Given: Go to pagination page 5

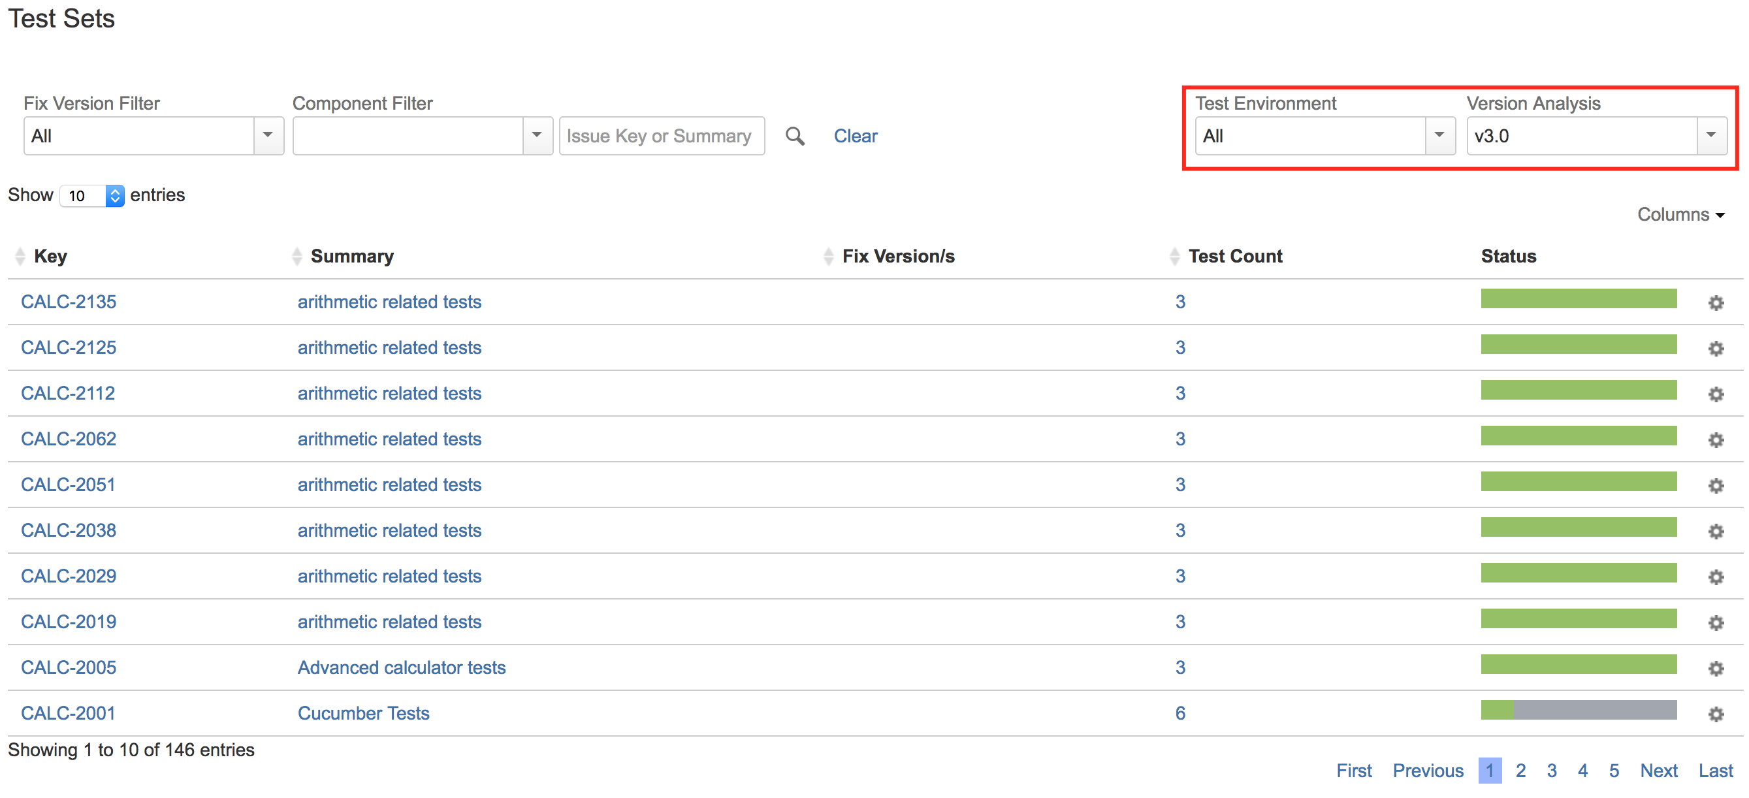Looking at the screenshot, I should [x=1614, y=770].
